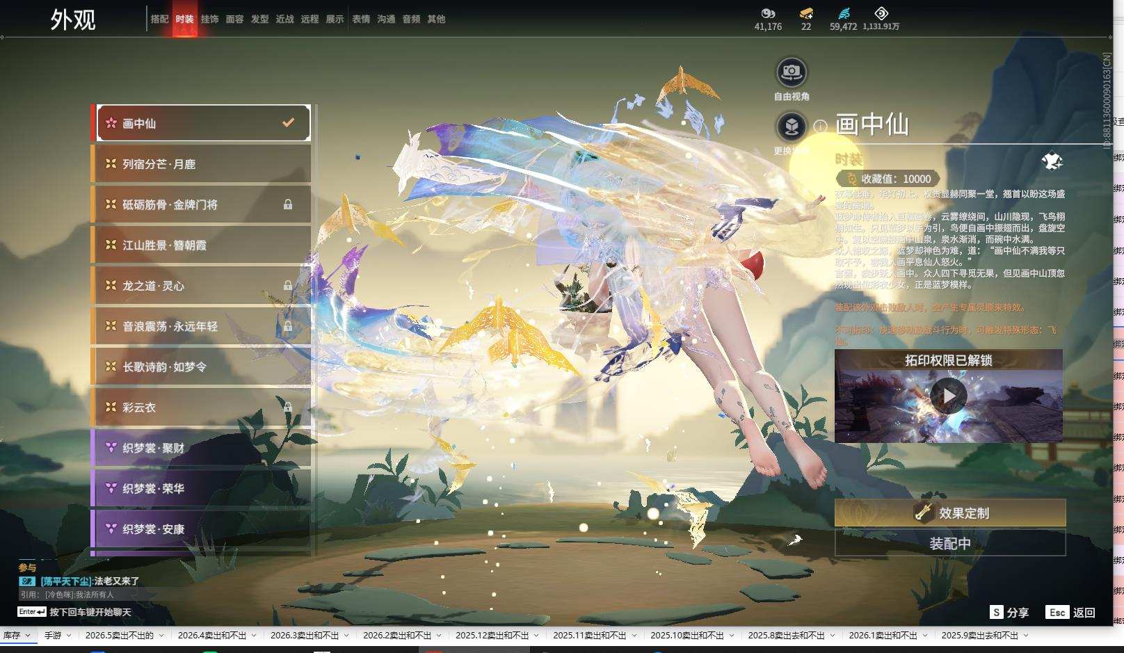This screenshot has height=653, width=1124.
Task: Expand the 库存 sheet tab dropdown arrow
Action: 28,636
